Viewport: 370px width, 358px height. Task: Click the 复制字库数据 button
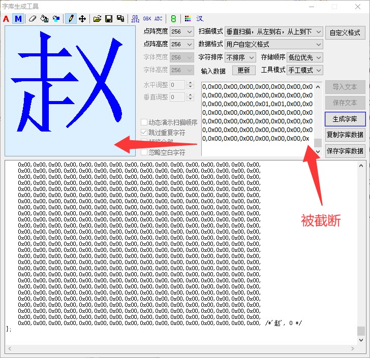345,135
